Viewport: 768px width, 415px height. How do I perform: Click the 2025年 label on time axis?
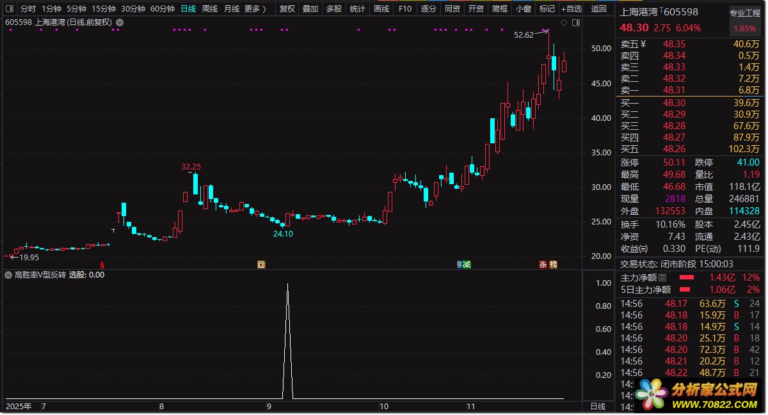[x=18, y=406]
